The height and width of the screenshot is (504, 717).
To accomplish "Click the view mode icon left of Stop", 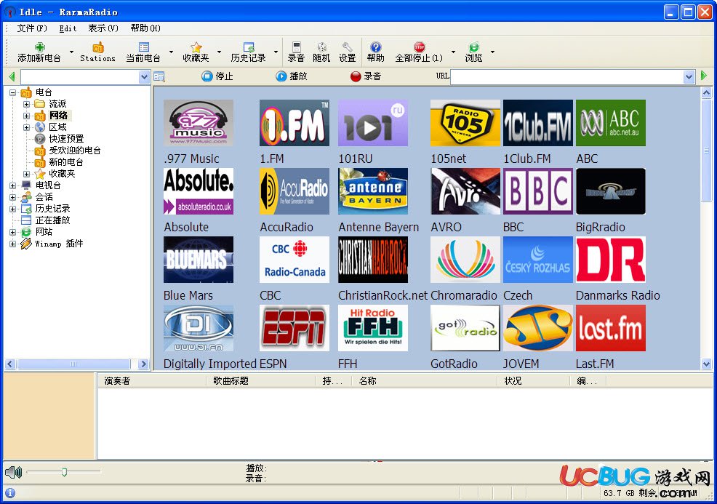I will coord(159,76).
